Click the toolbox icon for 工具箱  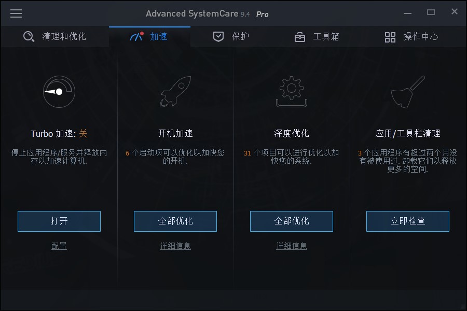299,37
